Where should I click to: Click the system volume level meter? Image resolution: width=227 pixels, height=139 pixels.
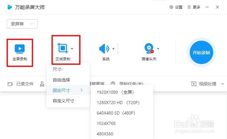click(118, 49)
